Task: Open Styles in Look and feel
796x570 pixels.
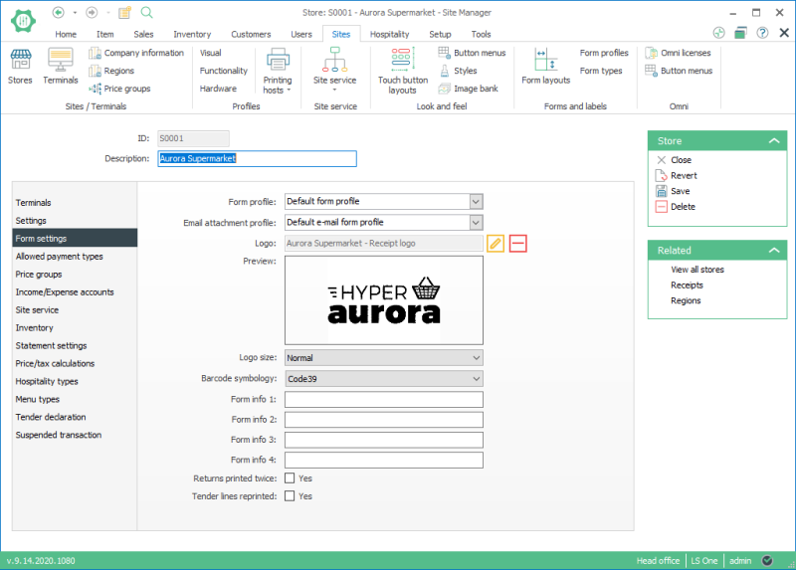Action: click(x=458, y=71)
